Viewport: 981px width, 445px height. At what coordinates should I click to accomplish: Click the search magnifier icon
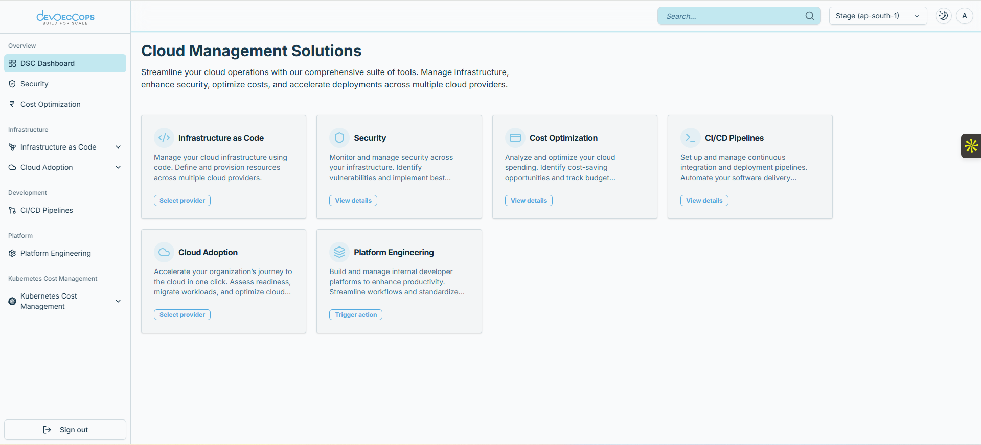(x=809, y=16)
